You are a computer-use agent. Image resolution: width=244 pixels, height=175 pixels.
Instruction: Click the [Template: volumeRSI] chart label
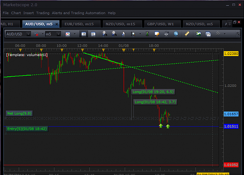coord(27,55)
